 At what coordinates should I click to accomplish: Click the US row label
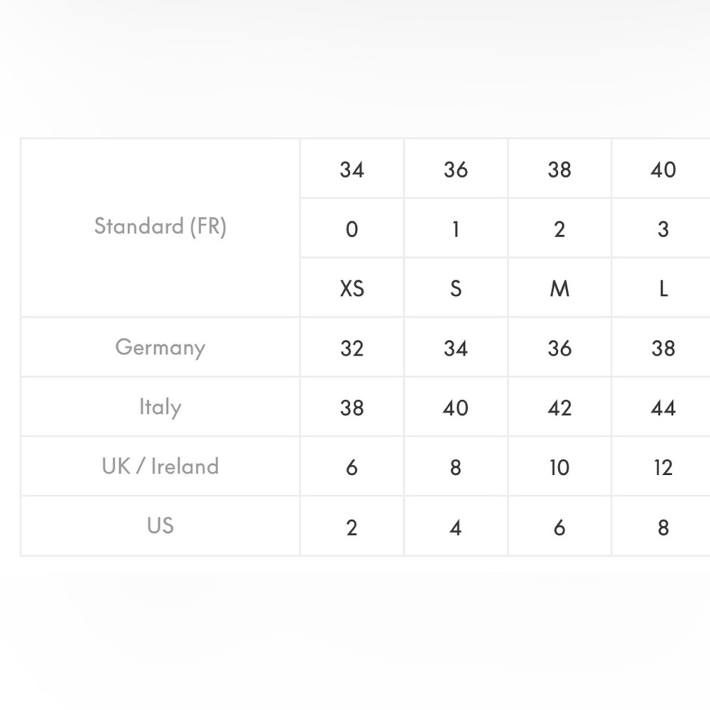click(x=160, y=526)
